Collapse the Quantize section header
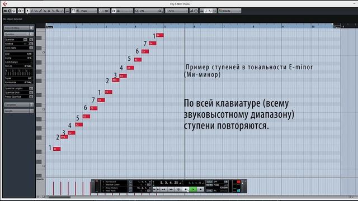 click(18, 34)
